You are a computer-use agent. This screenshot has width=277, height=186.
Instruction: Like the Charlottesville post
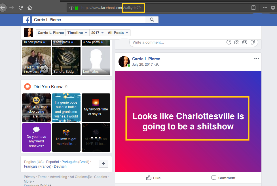tap(153, 178)
